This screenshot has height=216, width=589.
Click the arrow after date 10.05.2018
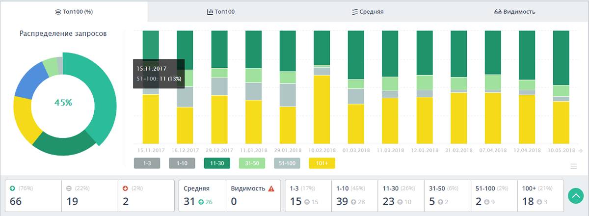click(581, 151)
